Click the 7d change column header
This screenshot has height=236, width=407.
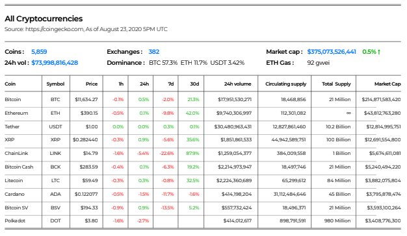[x=171, y=84]
